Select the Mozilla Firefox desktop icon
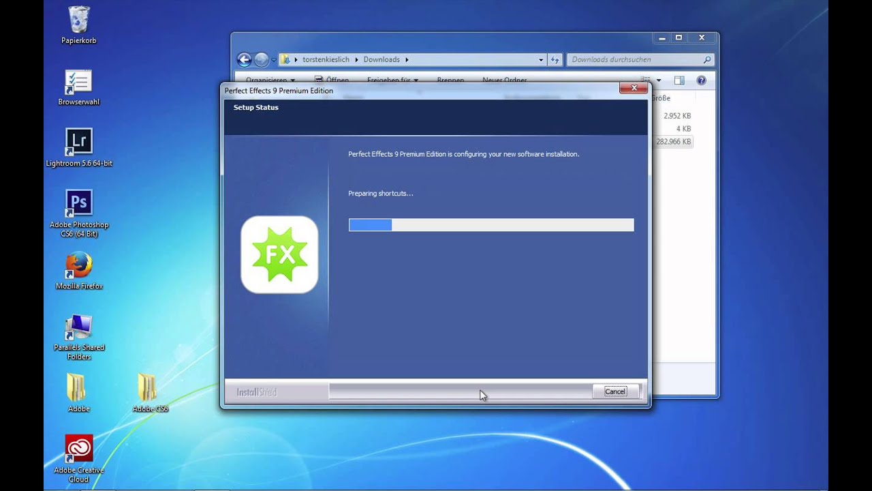This screenshot has width=872, height=491. click(x=79, y=271)
